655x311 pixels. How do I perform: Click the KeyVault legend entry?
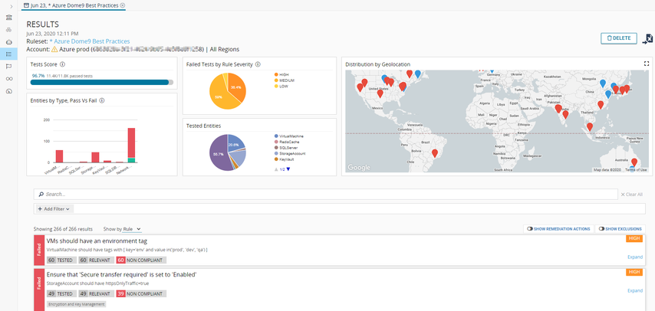coord(285,159)
